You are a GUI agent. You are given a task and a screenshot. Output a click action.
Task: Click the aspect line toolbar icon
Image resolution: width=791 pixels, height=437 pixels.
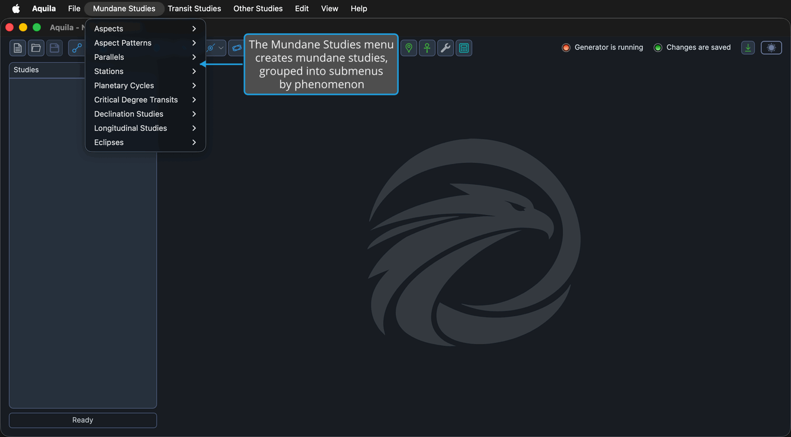(77, 48)
